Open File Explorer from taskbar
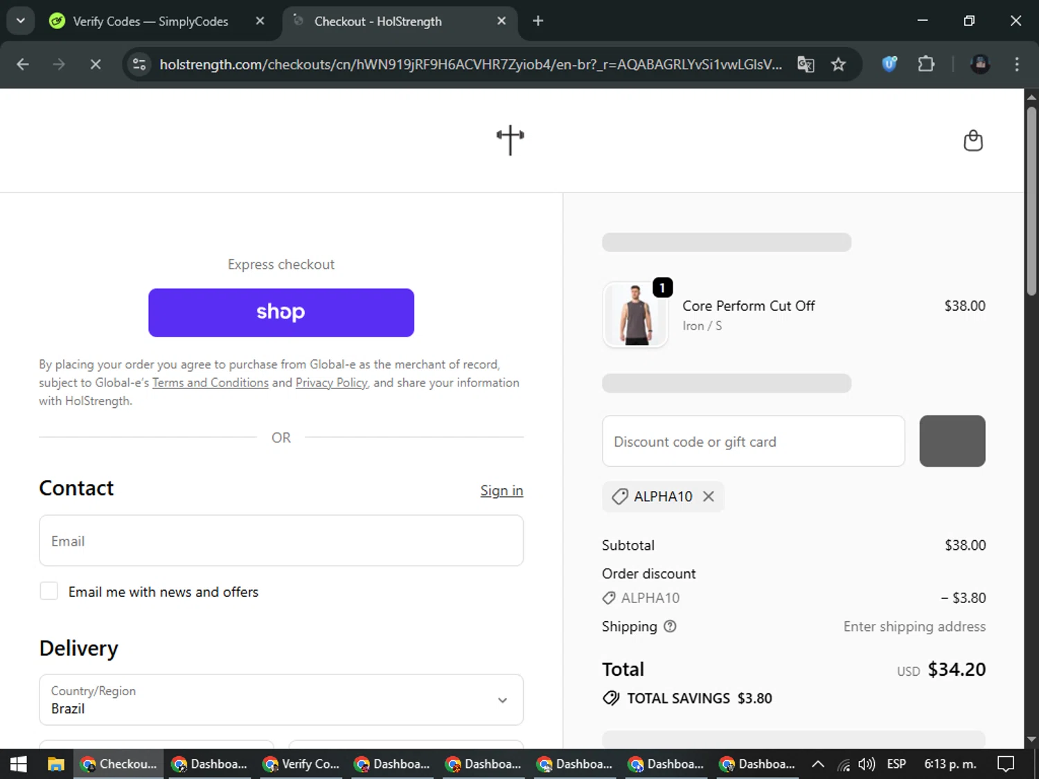This screenshot has height=779, width=1039. click(x=55, y=764)
